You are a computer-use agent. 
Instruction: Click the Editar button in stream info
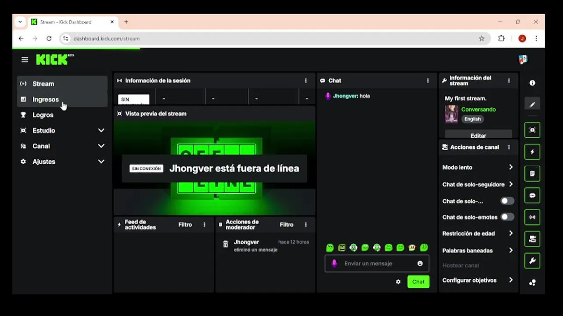coord(478,135)
